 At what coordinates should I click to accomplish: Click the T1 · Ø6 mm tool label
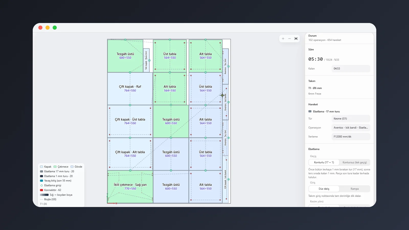[x=315, y=88]
